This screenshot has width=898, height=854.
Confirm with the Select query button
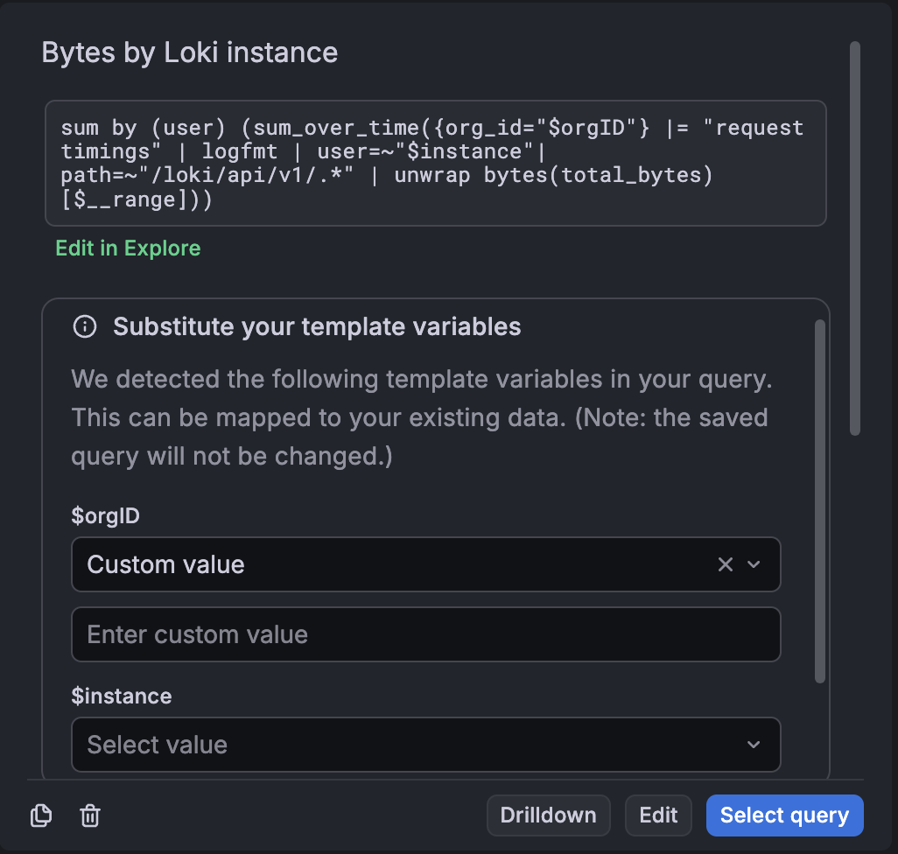point(784,815)
